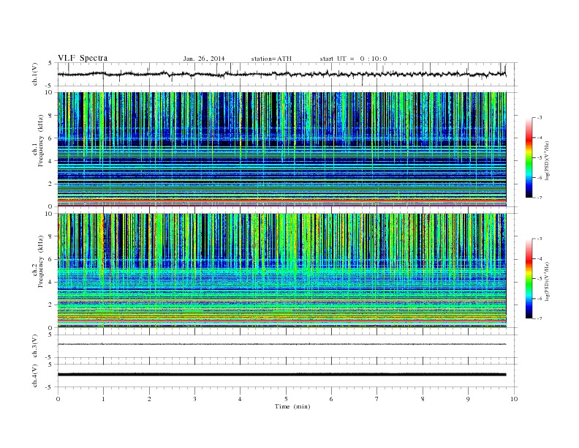Click time axis tick label "10"
This screenshot has width=579, height=448.
pyautogui.click(x=514, y=399)
